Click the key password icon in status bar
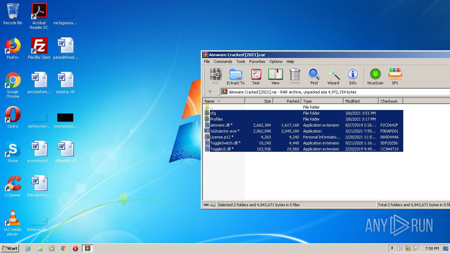This screenshot has width=450, height=253. [213, 205]
